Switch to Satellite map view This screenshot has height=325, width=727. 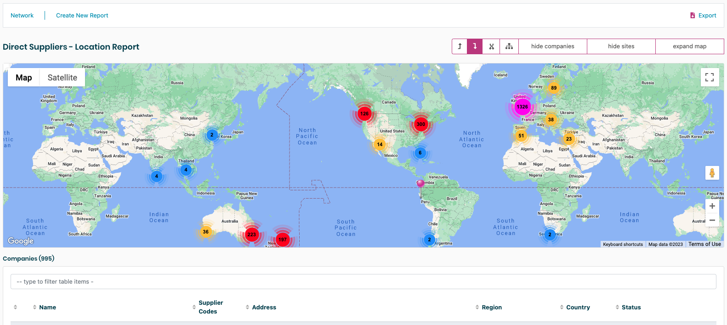(x=62, y=78)
